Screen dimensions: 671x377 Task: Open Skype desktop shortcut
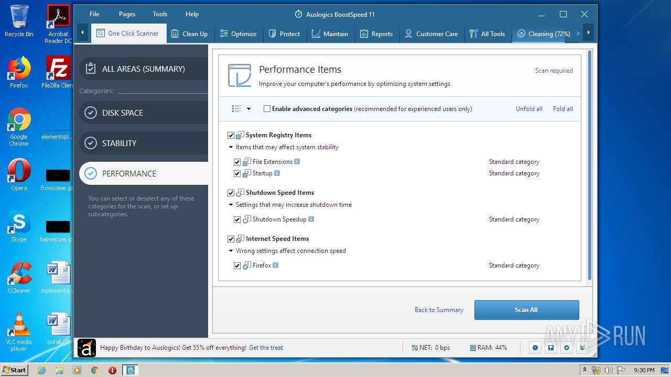point(19,226)
